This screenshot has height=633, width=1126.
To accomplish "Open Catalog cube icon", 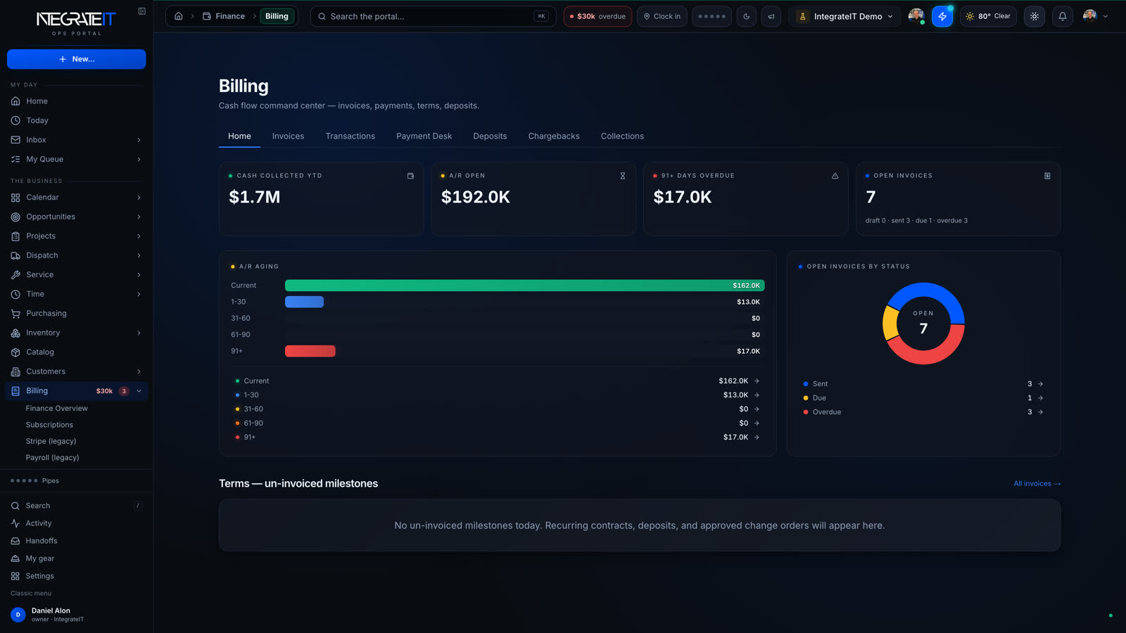I will click(15, 352).
